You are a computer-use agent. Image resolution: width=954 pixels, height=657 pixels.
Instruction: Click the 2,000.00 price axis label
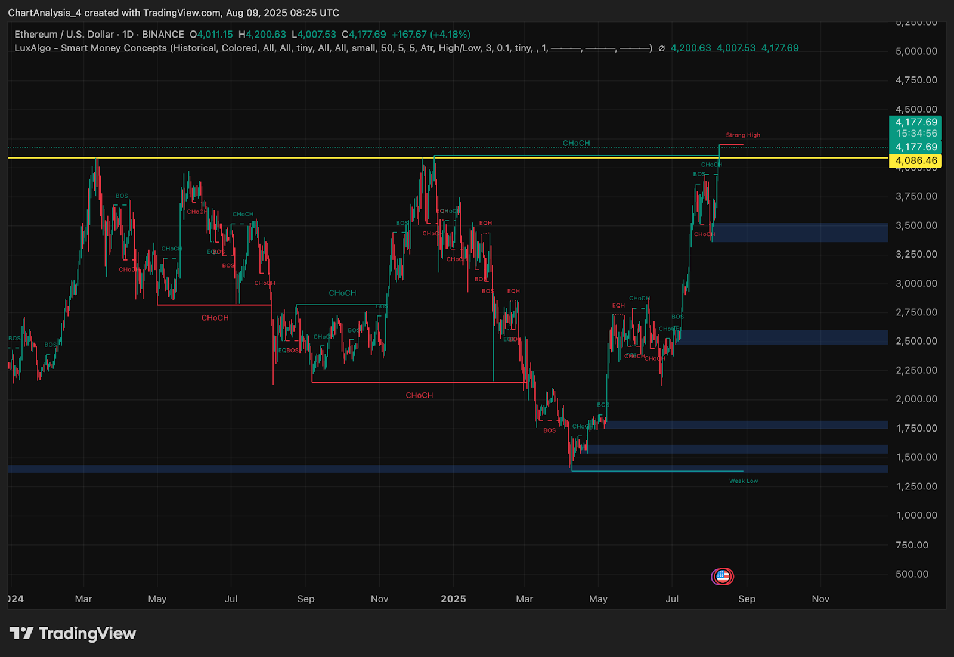point(916,399)
